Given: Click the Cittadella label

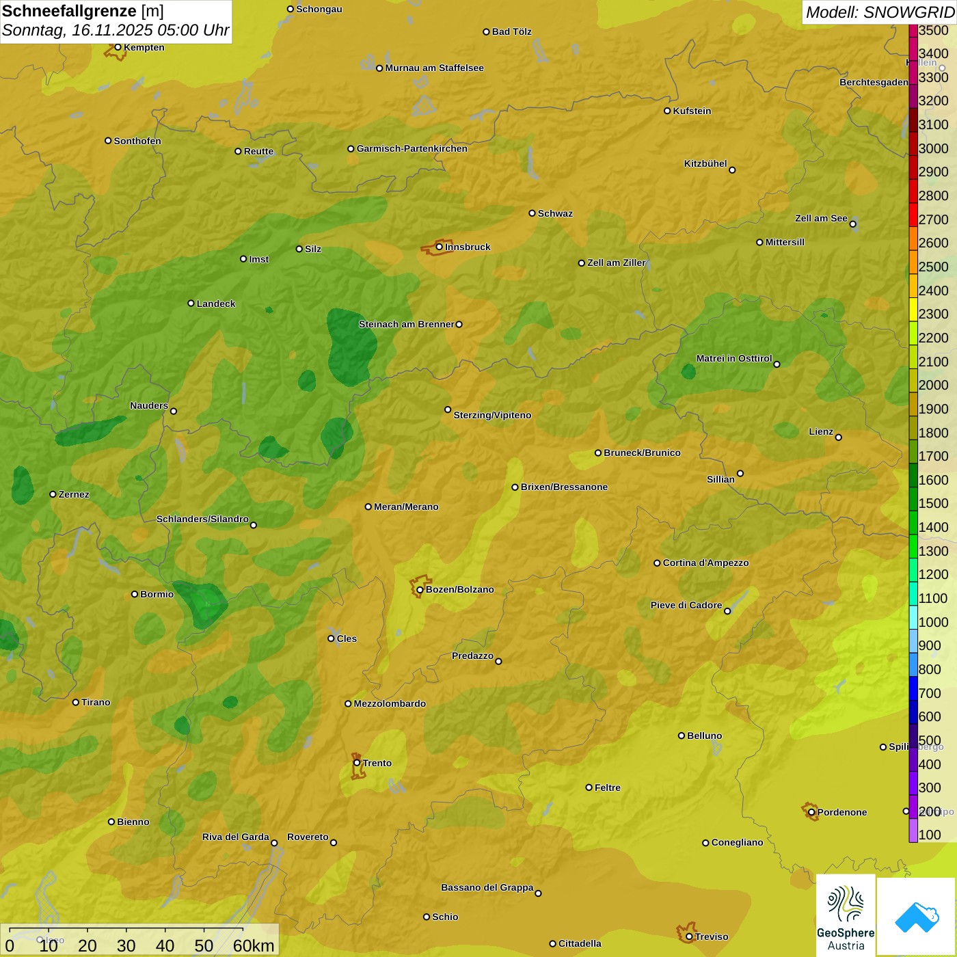Looking at the screenshot, I should [x=580, y=943].
